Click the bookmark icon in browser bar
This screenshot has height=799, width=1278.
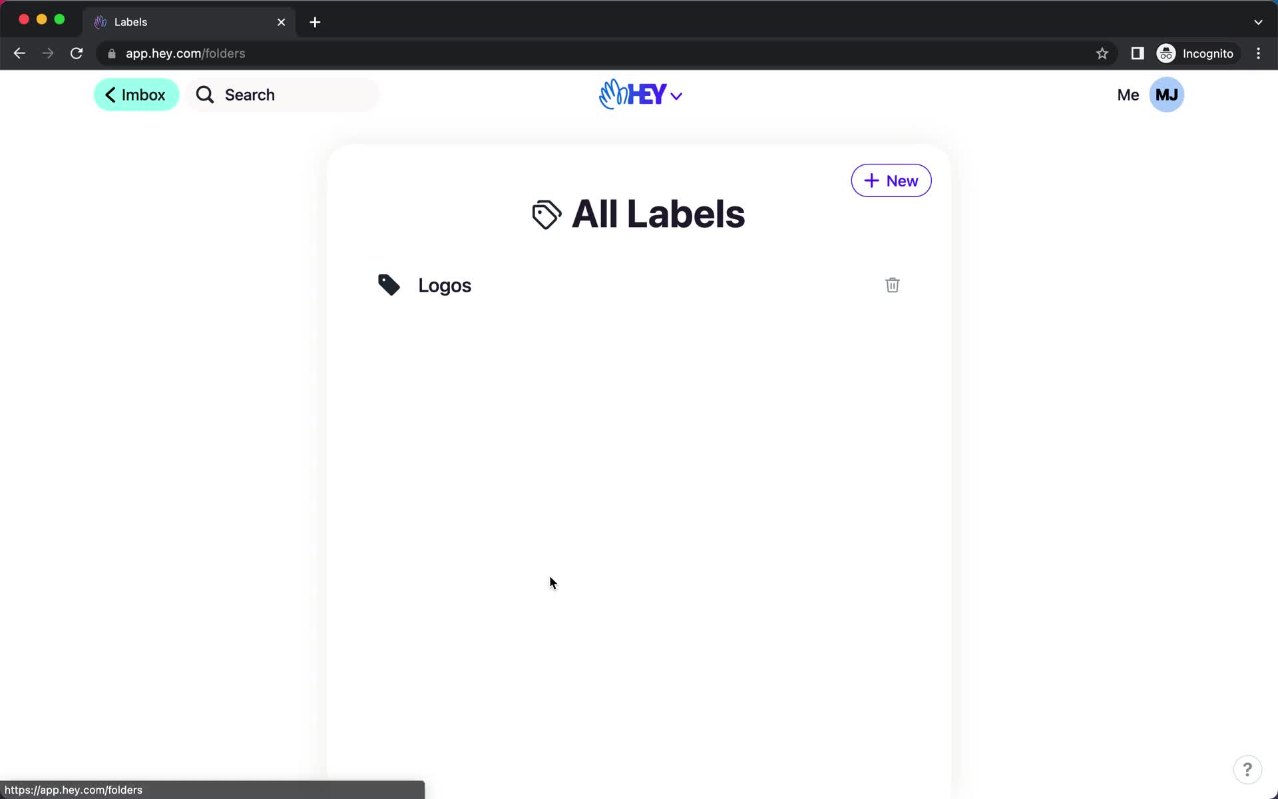[x=1102, y=53]
